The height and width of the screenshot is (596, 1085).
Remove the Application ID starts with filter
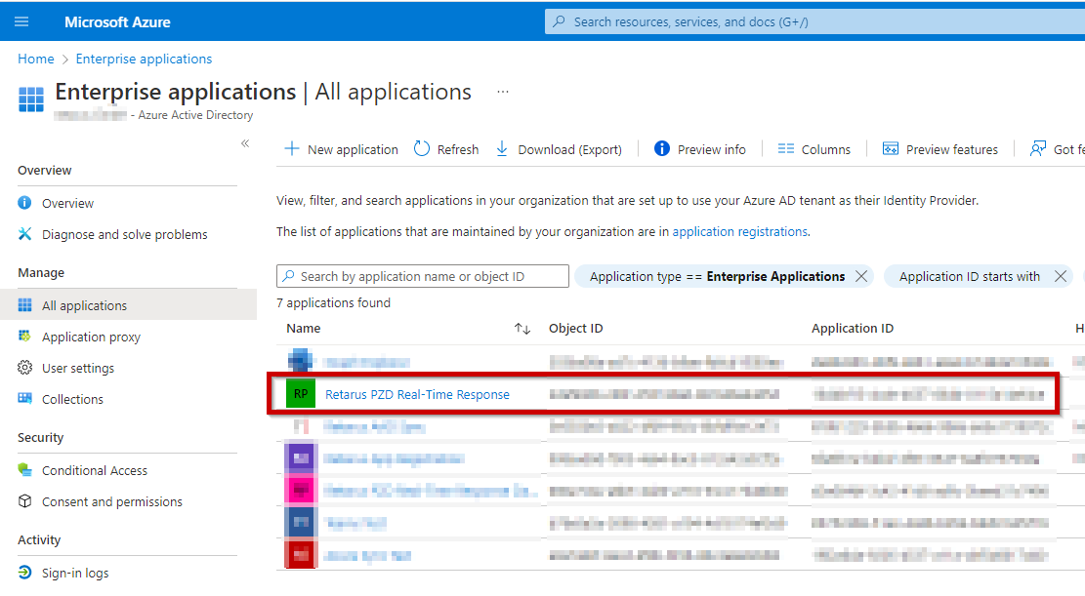click(x=1061, y=276)
